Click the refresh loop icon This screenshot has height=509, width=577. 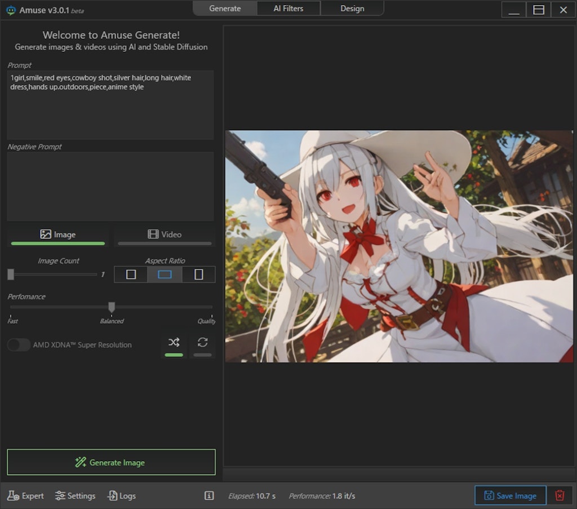(203, 343)
